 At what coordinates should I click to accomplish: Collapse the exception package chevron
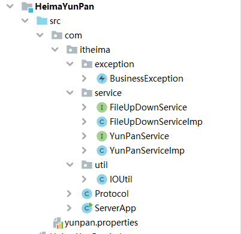tap(70, 64)
